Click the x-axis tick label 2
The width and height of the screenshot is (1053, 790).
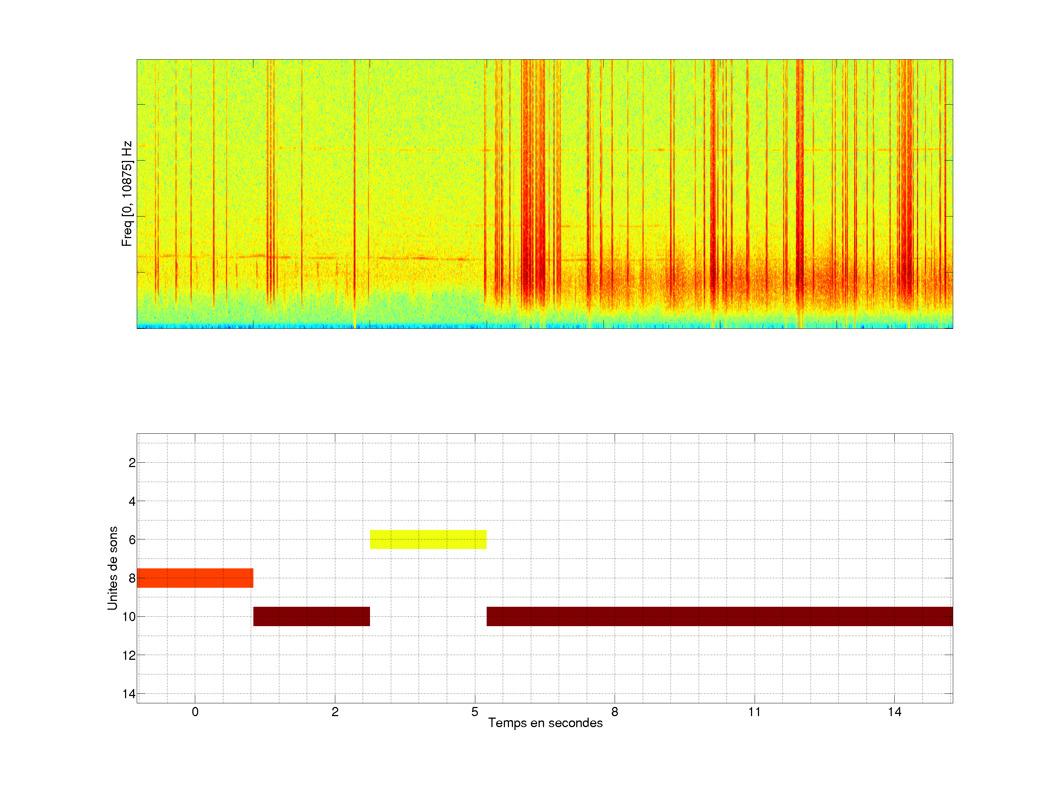(335, 712)
